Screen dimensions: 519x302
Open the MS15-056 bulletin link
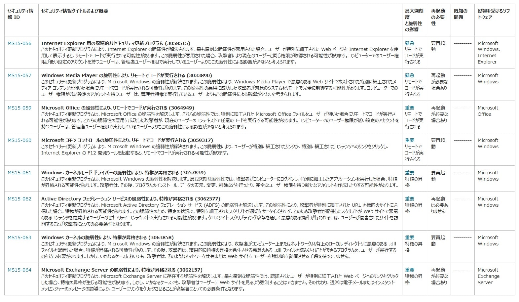pyautogui.click(x=19, y=43)
